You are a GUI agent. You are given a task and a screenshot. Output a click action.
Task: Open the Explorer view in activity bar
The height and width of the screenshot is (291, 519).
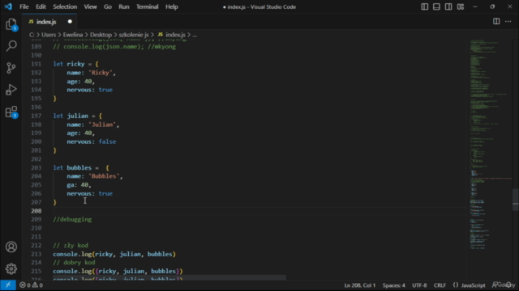11,24
